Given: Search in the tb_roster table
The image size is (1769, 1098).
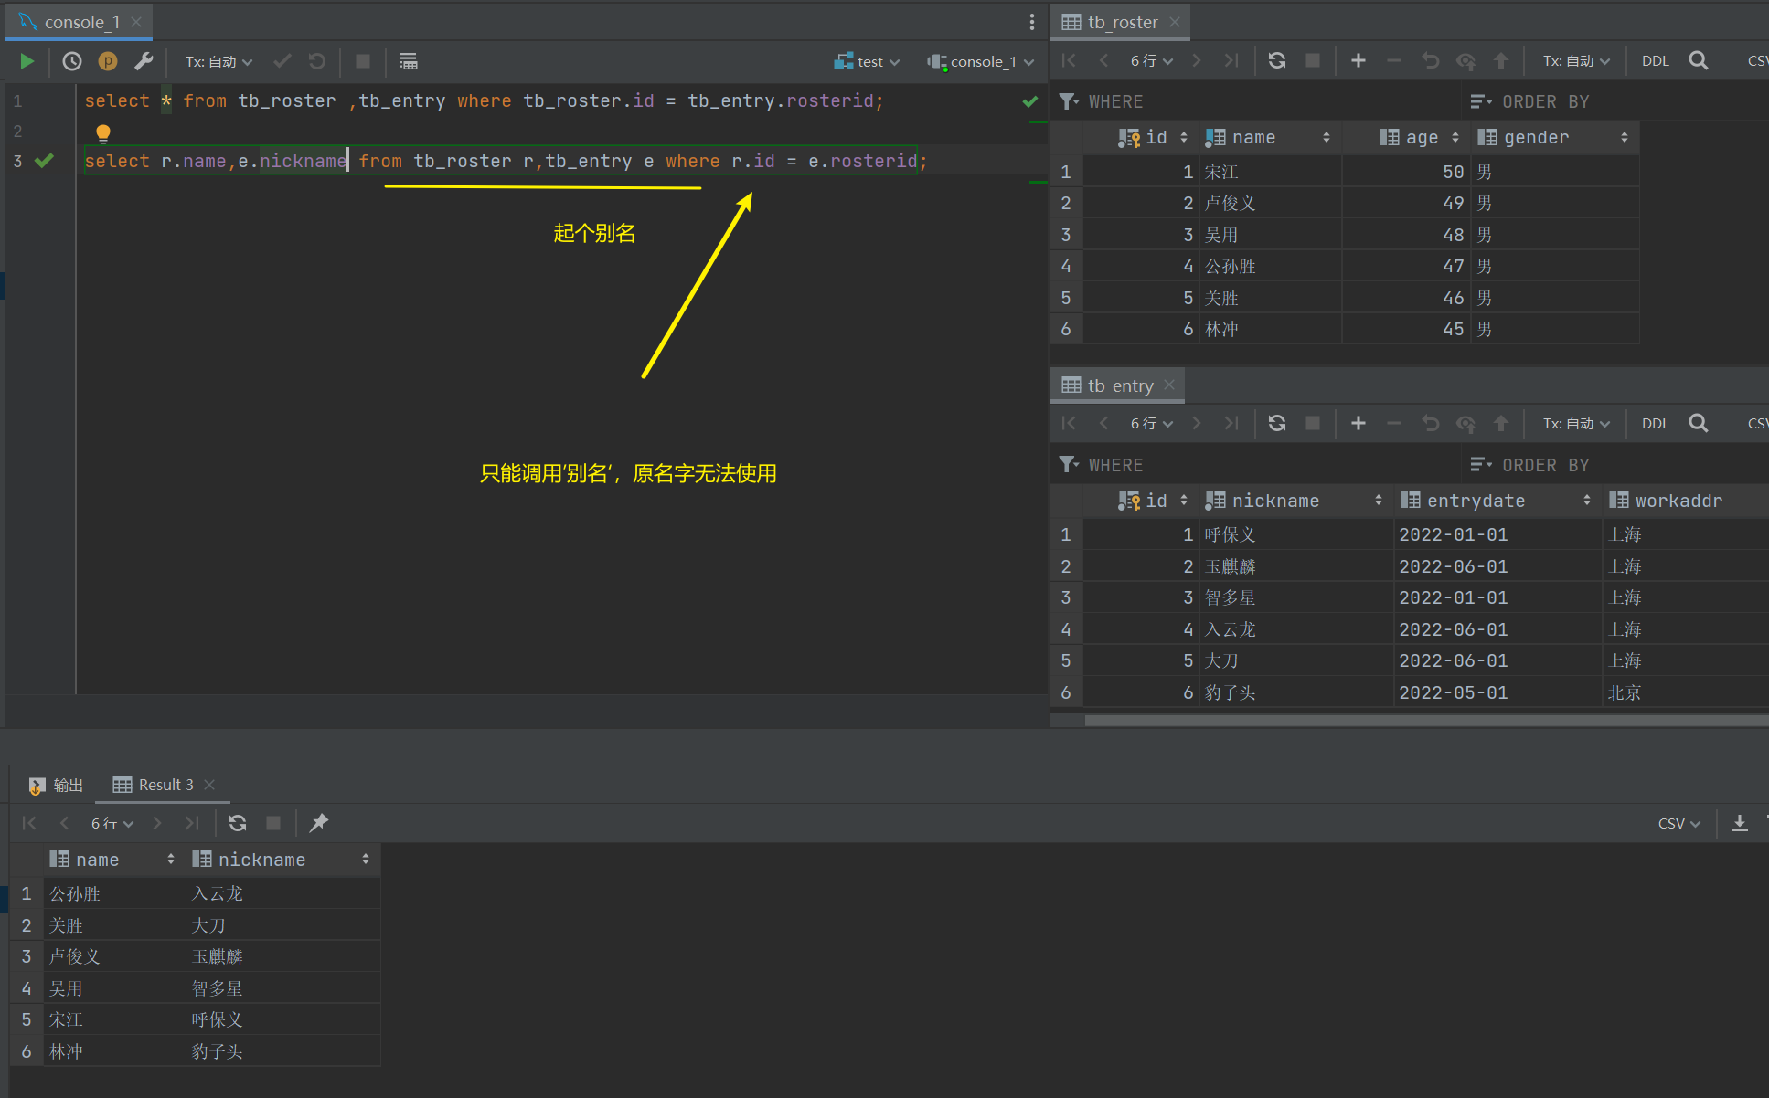Looking at the screenshot, I should tap(1698, 60).
